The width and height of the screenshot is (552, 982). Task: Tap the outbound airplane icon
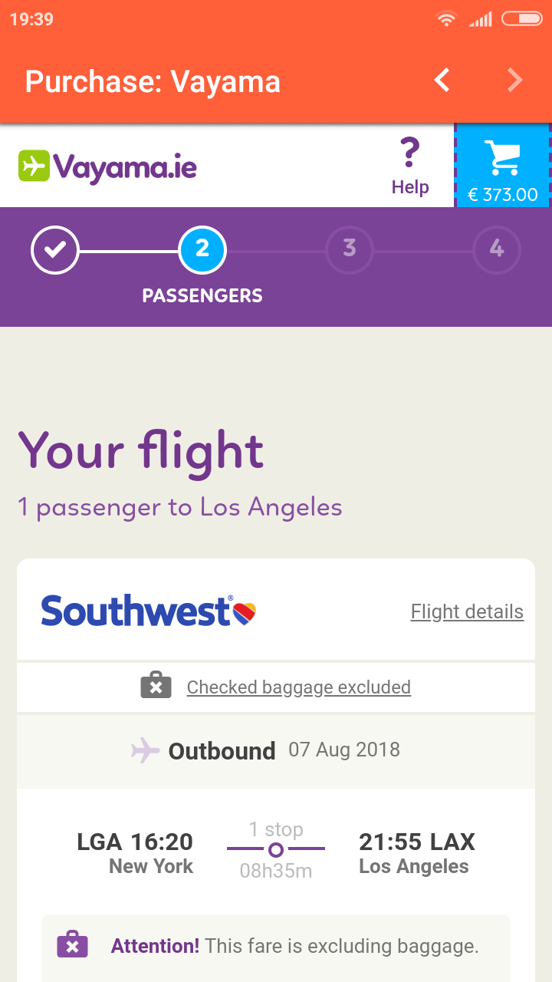(146, 750)
